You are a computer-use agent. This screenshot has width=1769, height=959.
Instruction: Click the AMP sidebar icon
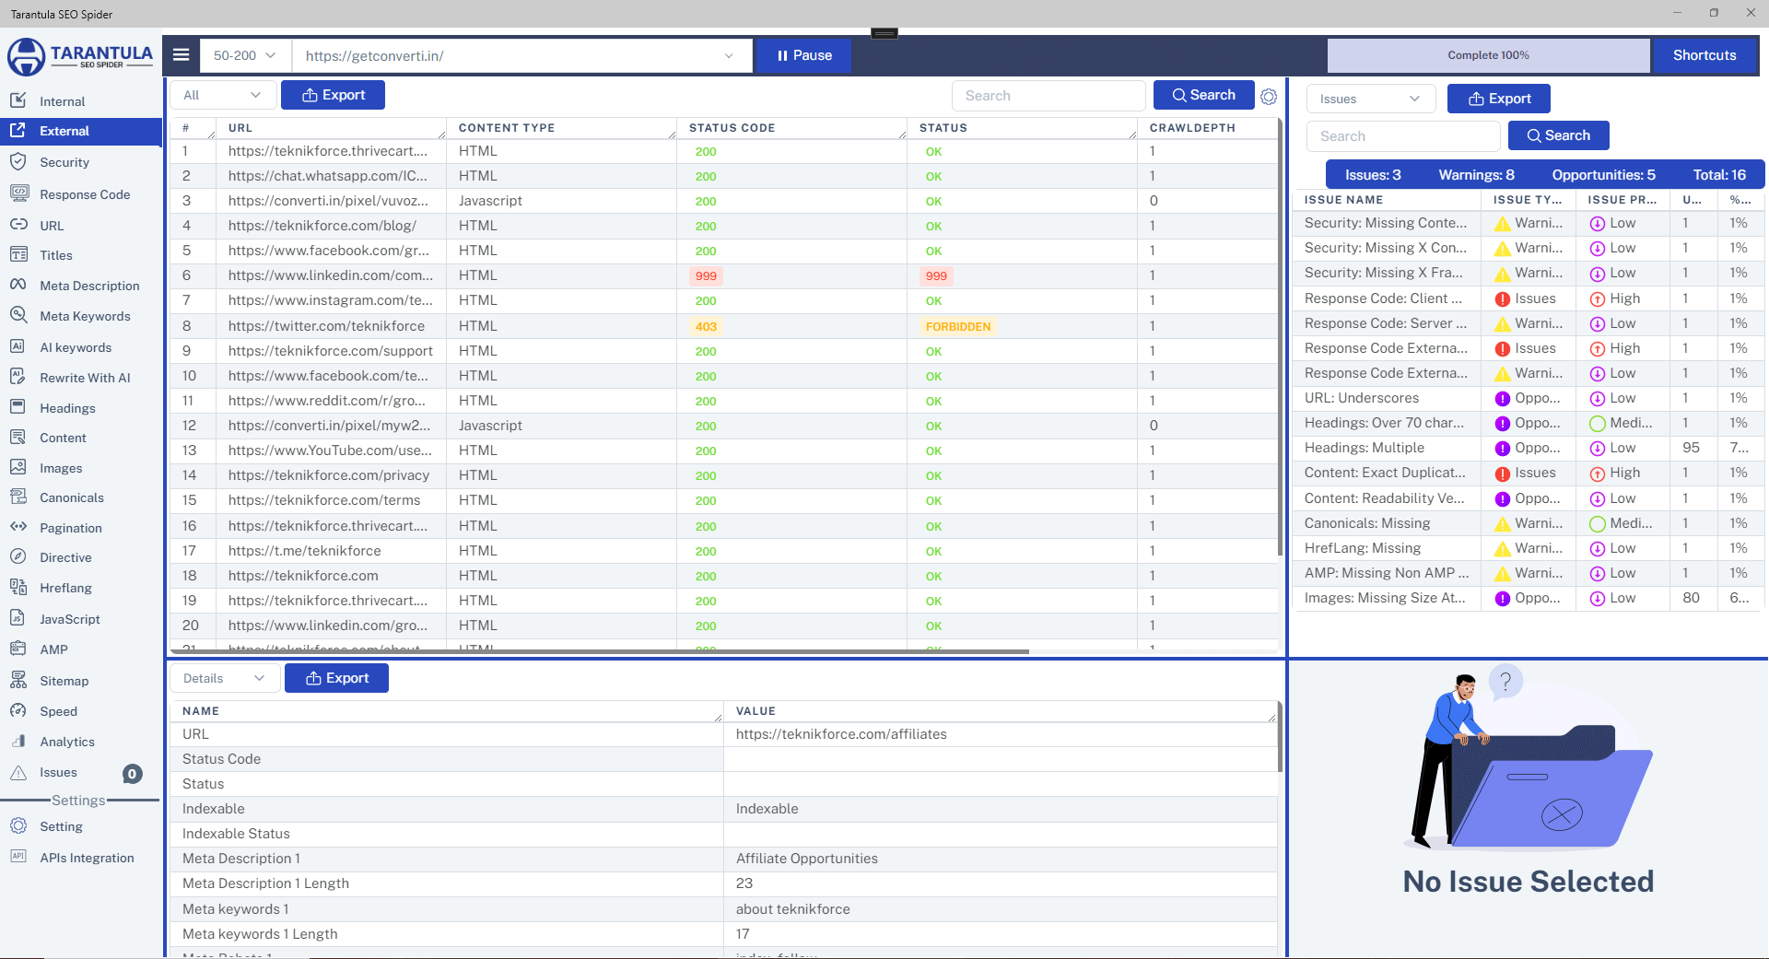click(x=18, y=649)
